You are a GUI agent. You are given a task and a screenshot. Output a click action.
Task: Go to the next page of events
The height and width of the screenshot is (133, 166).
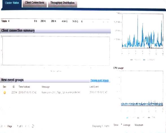coord(26,126)
